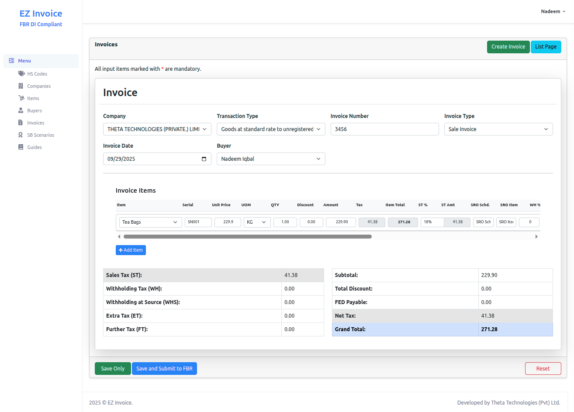Viewport: 574px width, 412px height.
Task: Click the ST % field showing 18%
Action: pyautogui.click(x=432, y=222)
